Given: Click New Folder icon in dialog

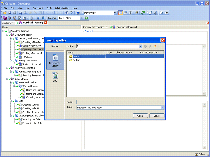Looking at the screenshot, I should coord(155,46).
